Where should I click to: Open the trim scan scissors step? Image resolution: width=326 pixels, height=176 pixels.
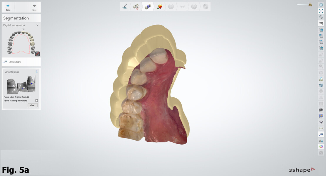coord(136,6)
